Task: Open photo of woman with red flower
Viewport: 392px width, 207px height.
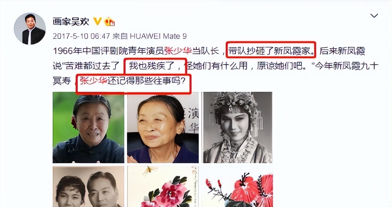Action: 88,128
